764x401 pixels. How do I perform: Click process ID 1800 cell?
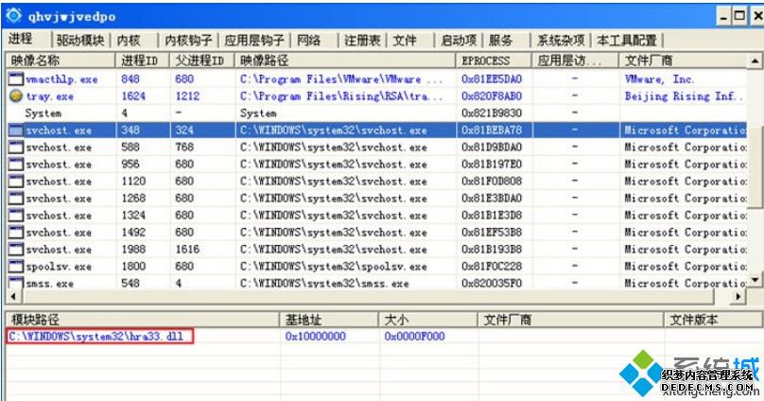point(133,267)
